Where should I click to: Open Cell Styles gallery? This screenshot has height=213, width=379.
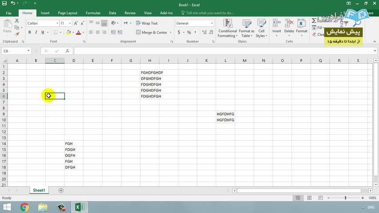click(261, 28)
